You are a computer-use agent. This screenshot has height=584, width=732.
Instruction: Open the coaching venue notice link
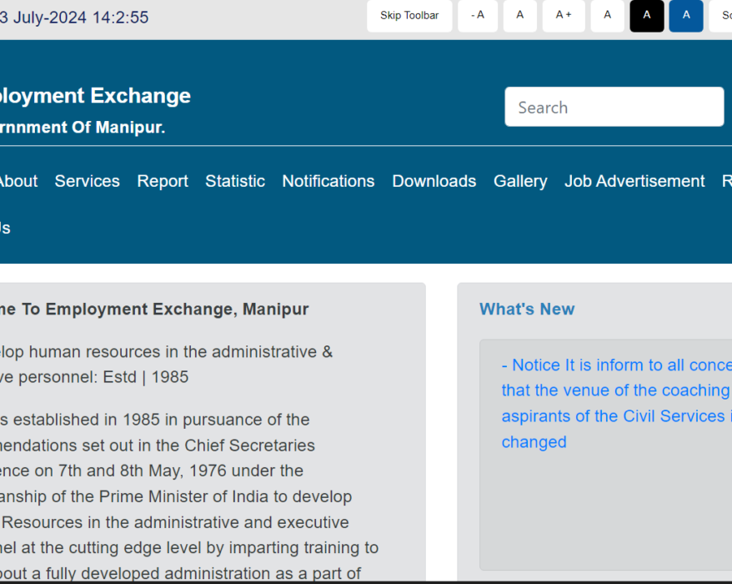coord(617,403)
